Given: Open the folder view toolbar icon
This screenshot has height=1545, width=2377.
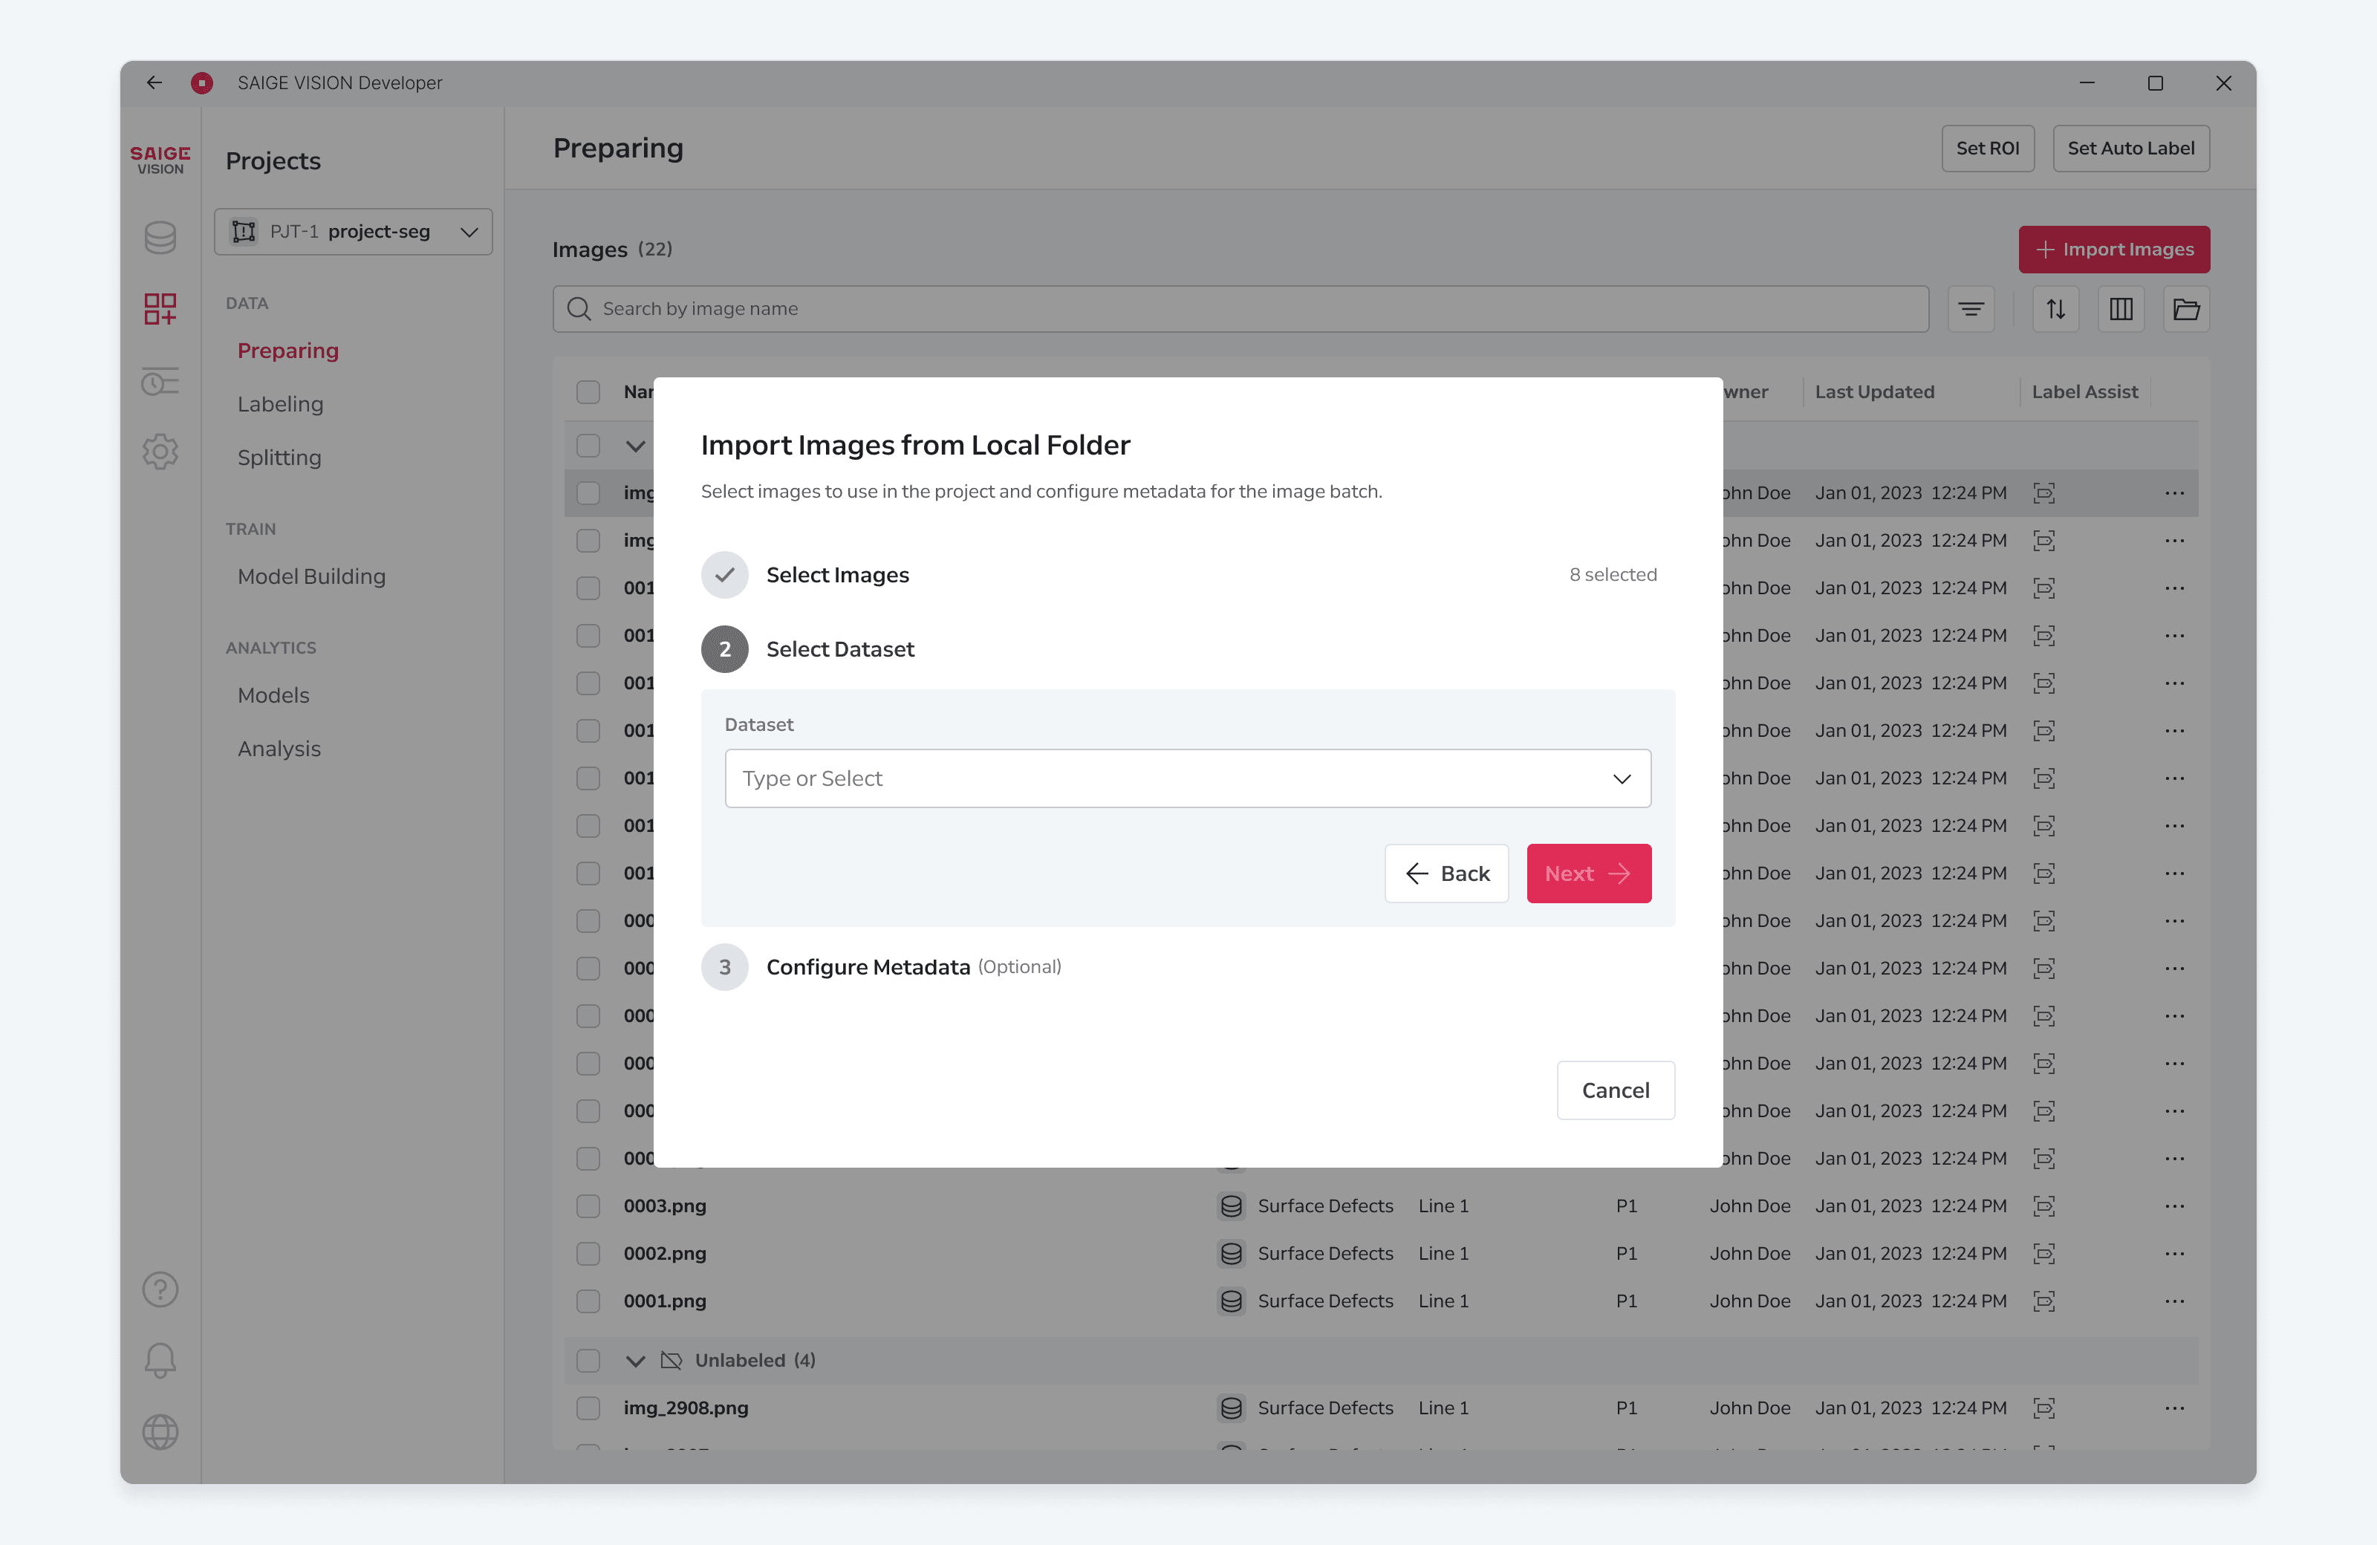Looking at the screenshot, I should (x=2186, y=310).
